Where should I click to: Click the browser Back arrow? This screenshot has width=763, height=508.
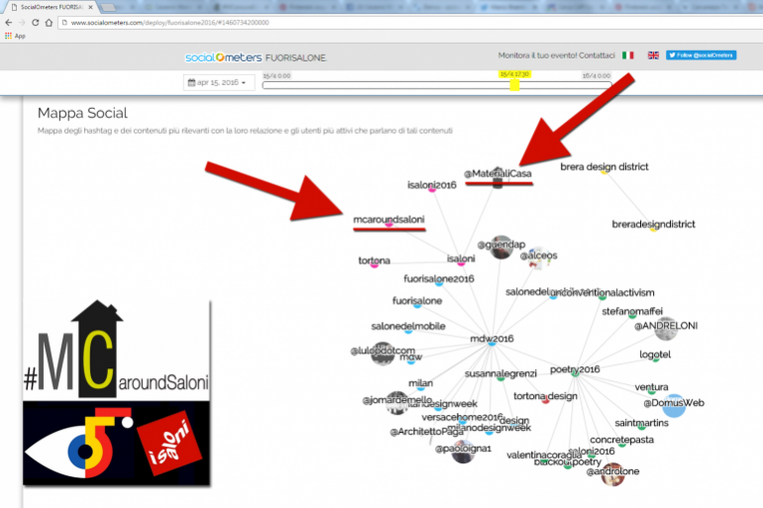pyautogui.click(x=8, y=23)
